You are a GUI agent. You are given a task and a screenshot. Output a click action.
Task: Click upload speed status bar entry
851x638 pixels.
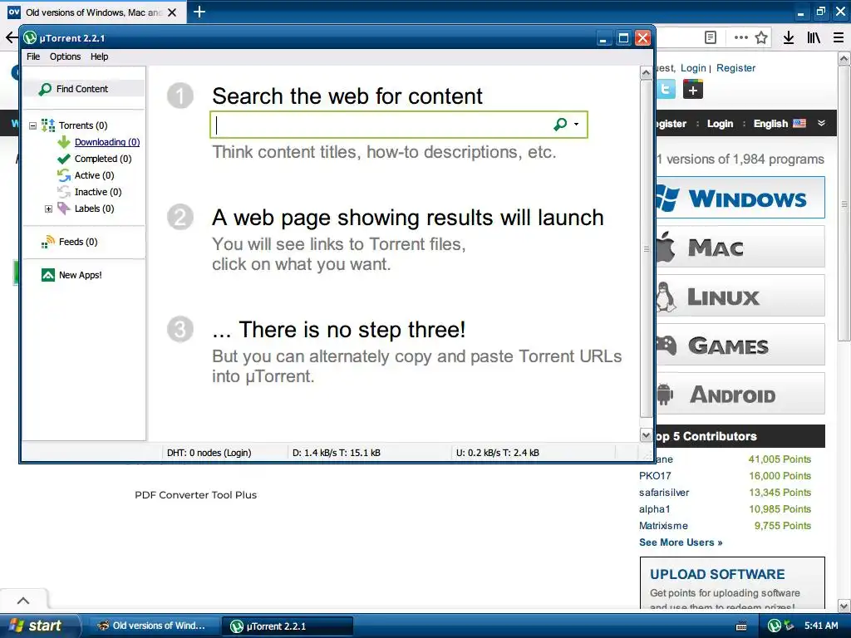tap(498, 453)
